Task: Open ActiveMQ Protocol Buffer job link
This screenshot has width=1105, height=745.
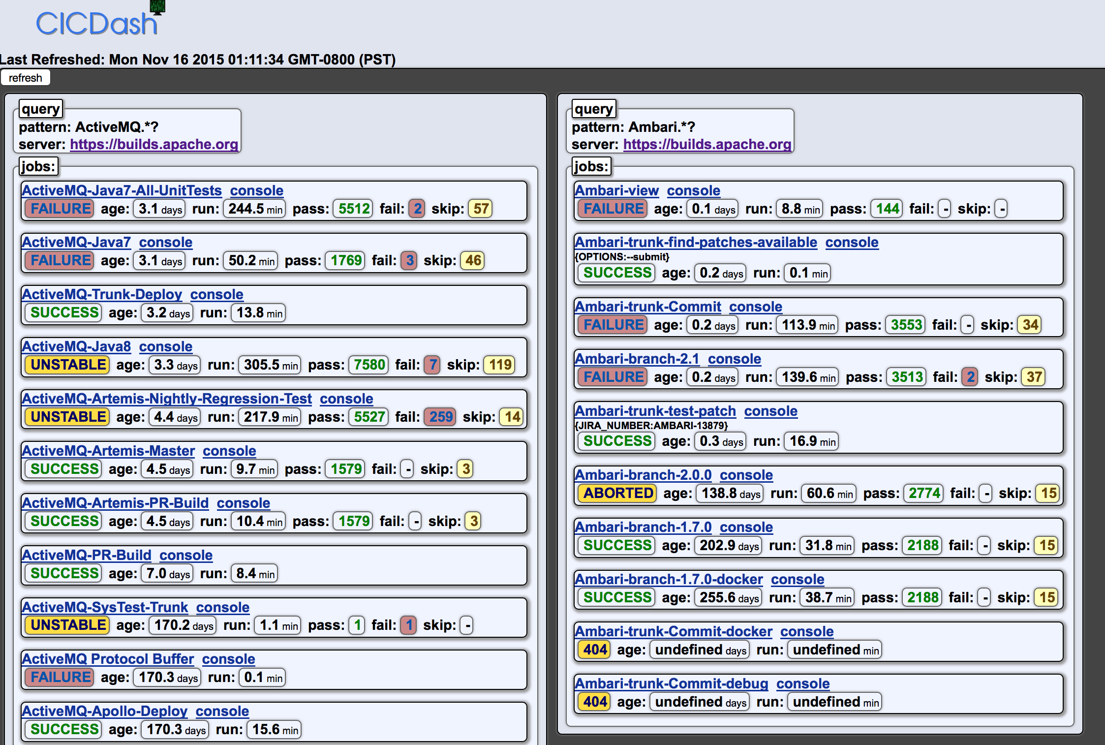Action: (108, 659)
